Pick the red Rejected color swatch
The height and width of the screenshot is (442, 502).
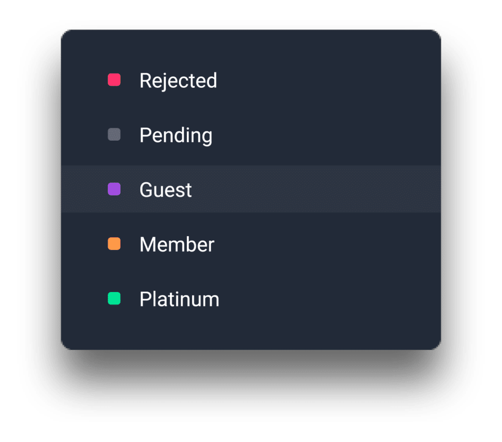tap(114, 80)
